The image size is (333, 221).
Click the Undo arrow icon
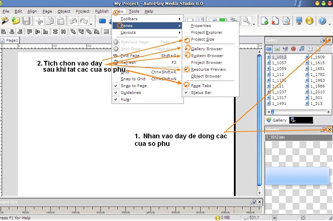point(73,21)
